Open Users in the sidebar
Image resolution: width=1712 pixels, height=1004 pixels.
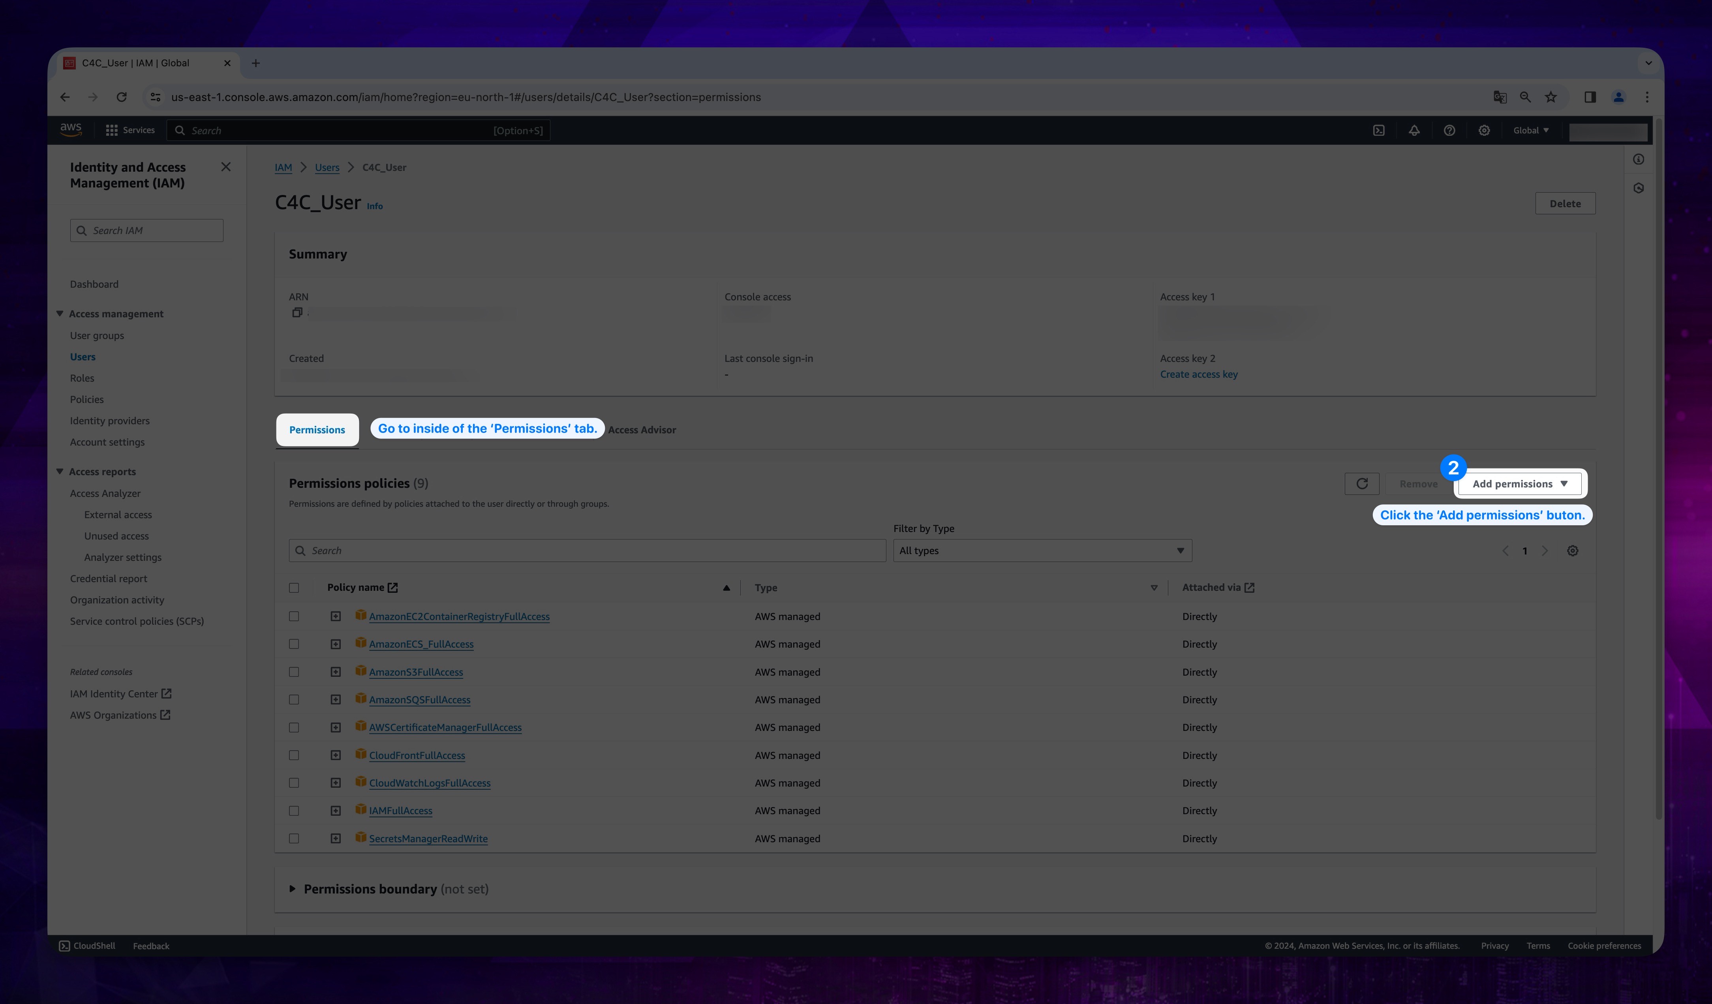coord(83,356)
